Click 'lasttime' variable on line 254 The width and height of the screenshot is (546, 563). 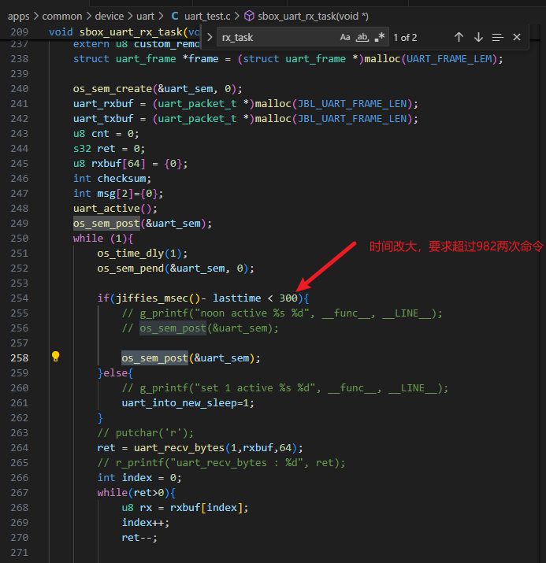pos(236,298)
